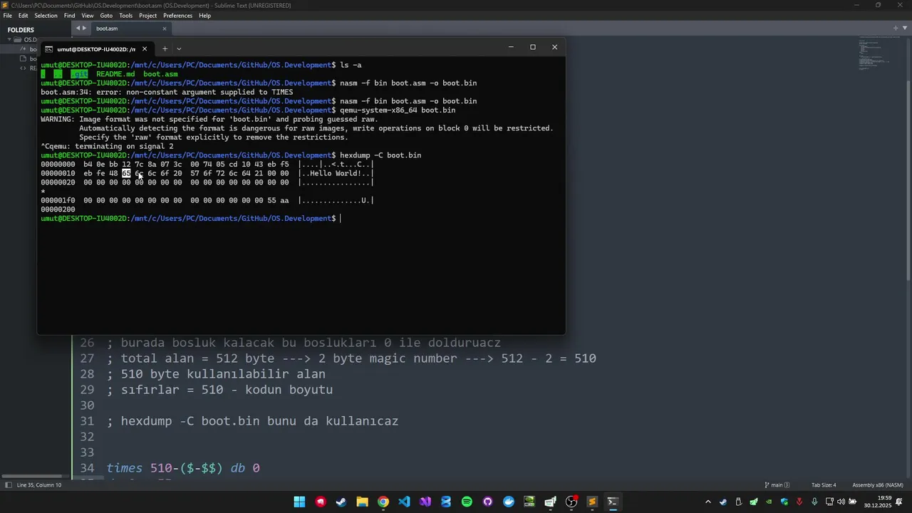Open Docker Desktop from the taskbar

tap(509, 502)
